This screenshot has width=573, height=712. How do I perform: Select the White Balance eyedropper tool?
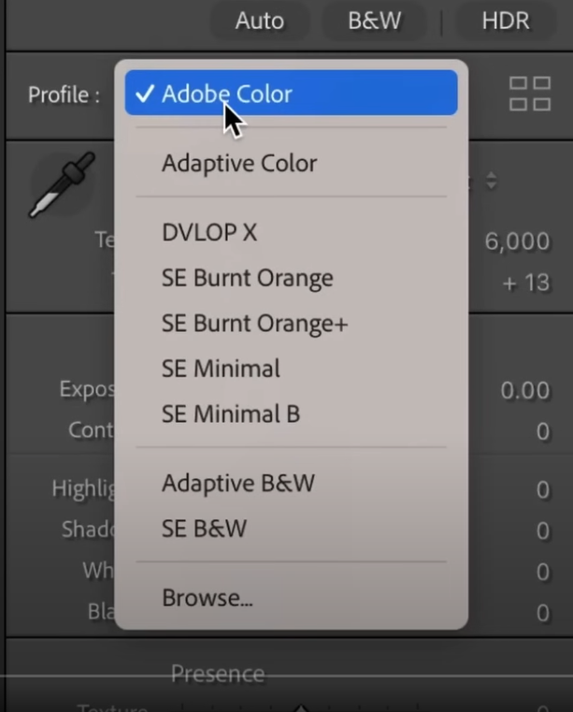coord(62,184)
